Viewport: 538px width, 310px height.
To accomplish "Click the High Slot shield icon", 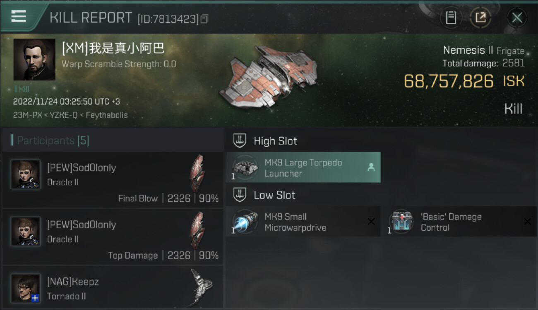I will click(x=240, y=141).
